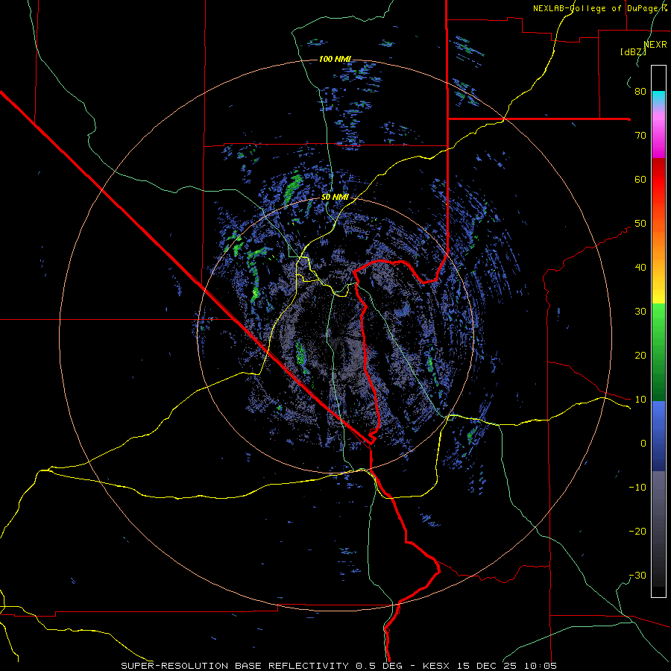Click the -10 value on the dBZ scale
Screen dimensions: 671x671
pos(637,488)
